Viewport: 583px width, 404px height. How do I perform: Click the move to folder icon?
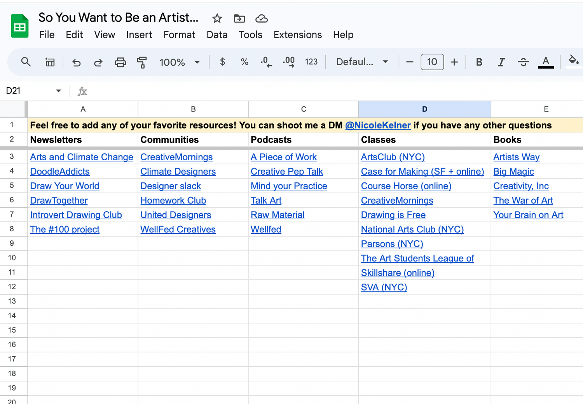(x=239, y=18)
